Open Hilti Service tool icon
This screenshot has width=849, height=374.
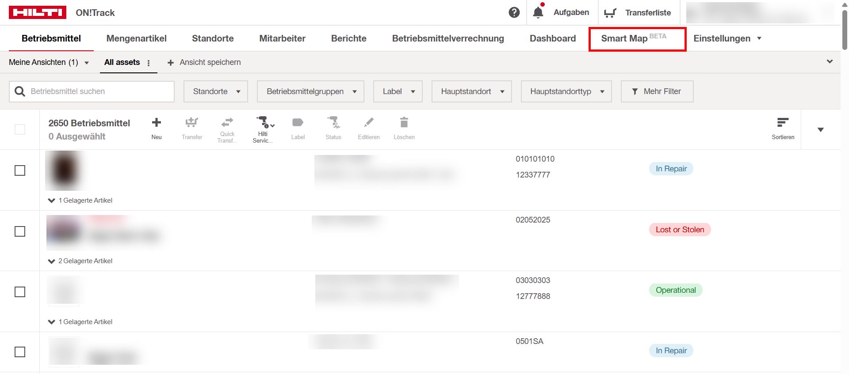[264, 122]
